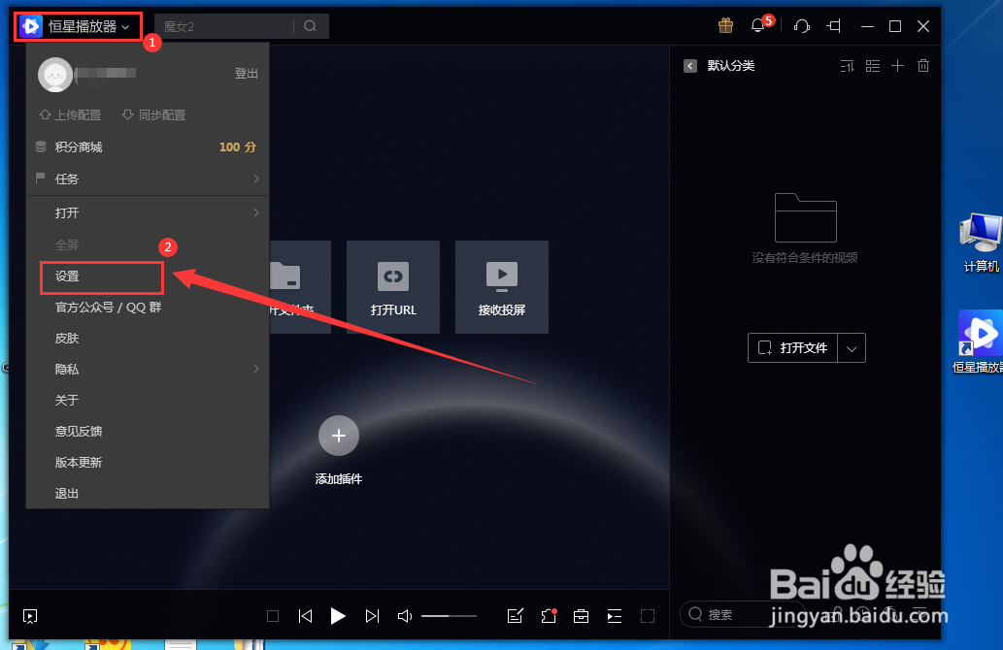This screenshot has width=1003, height=650.
Task: Open 官方公众号 / QQ 群 entry
Action: (148, 308)
